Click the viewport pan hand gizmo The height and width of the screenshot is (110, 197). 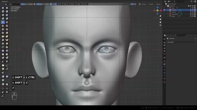160,19
